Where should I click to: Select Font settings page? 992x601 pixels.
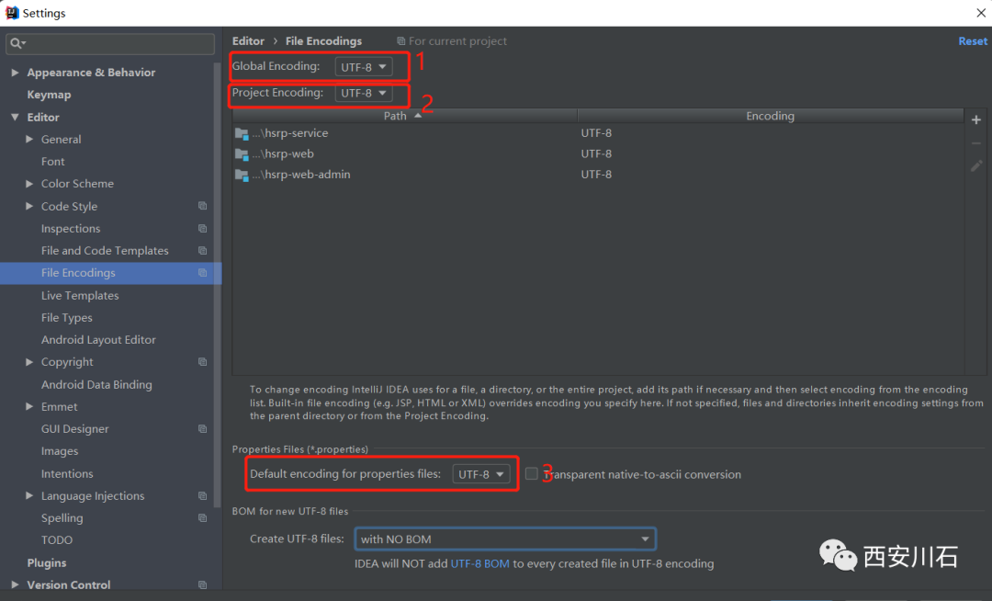point(53,162)
